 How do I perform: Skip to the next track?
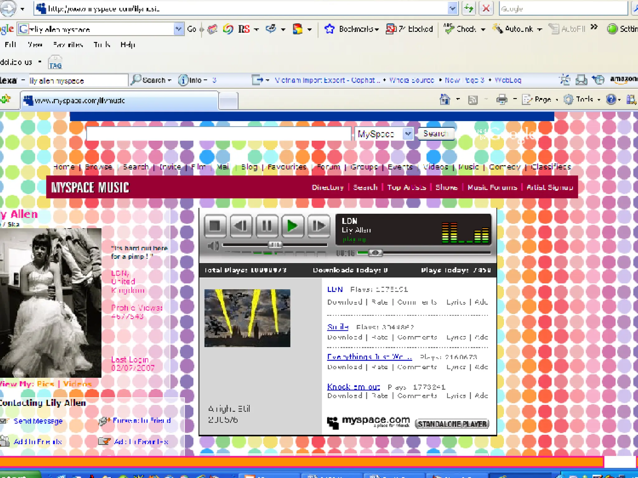point(318,226)
